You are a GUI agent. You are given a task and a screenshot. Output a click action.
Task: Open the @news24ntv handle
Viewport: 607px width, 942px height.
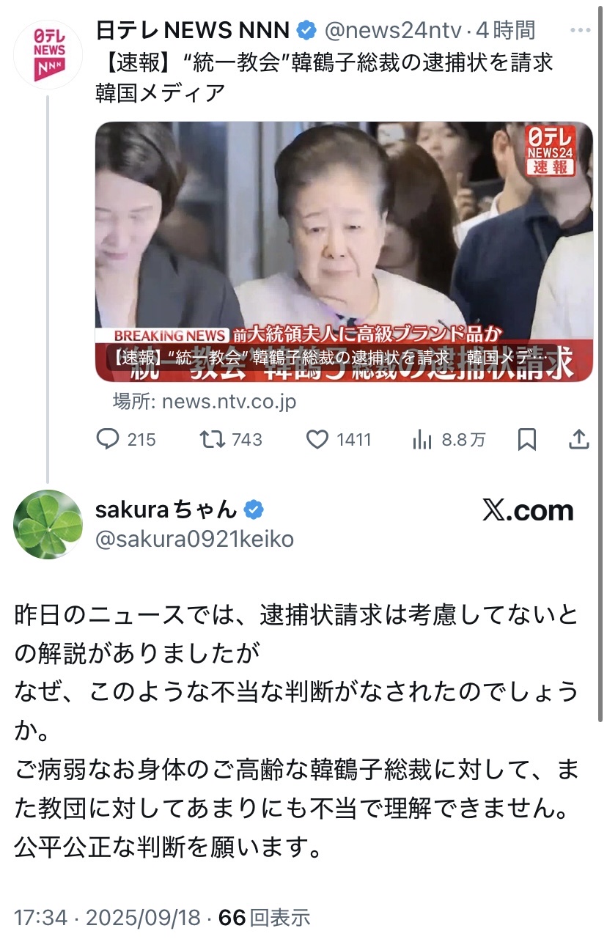pos(393,30)
